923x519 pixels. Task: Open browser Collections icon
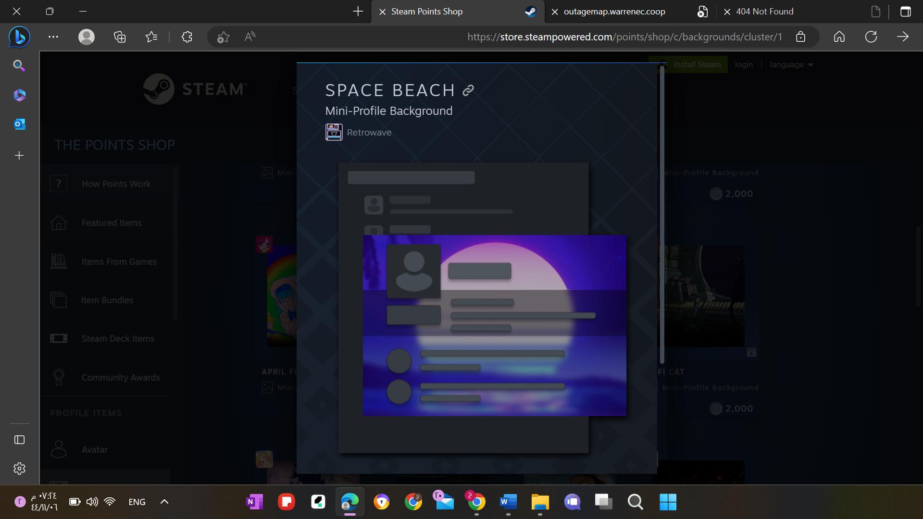[120, 37]
